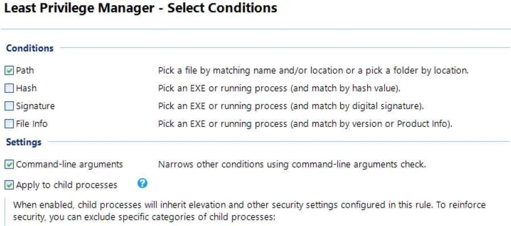Click the Hash label text
The image size is (511, 226).
[x=26, y=88]
